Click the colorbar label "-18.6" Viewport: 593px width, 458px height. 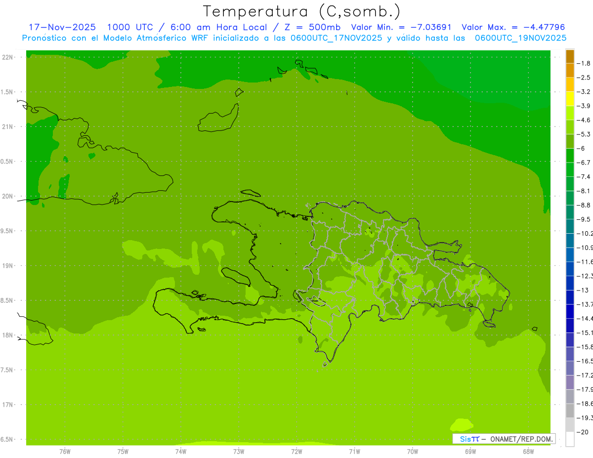pyautogui.click(x=586, y=404)
